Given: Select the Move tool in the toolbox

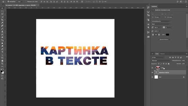Looking at the screenshot, I should (2, 8).
